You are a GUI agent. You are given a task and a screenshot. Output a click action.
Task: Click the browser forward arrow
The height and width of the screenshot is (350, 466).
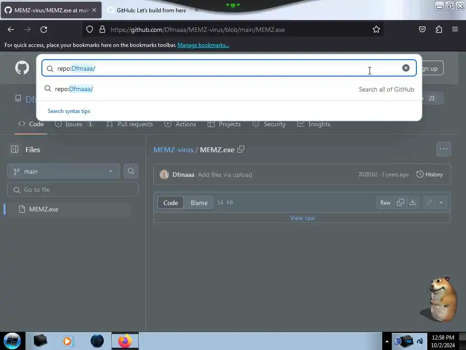pyautogui.click(x=27, y=30)
